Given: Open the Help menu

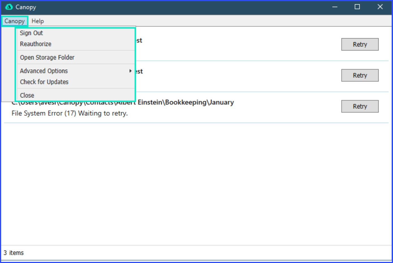Looking at the screenshot, I should 38,21.
